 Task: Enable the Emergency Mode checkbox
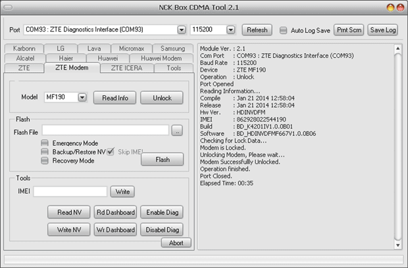tap(45, 143)
